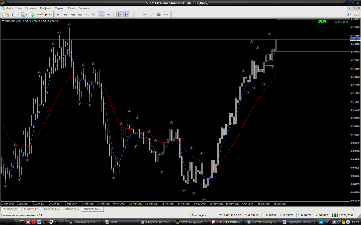Click the 0.73371 current price label
This screenshot has width=361, height=225.
click(x=355, y=39)
